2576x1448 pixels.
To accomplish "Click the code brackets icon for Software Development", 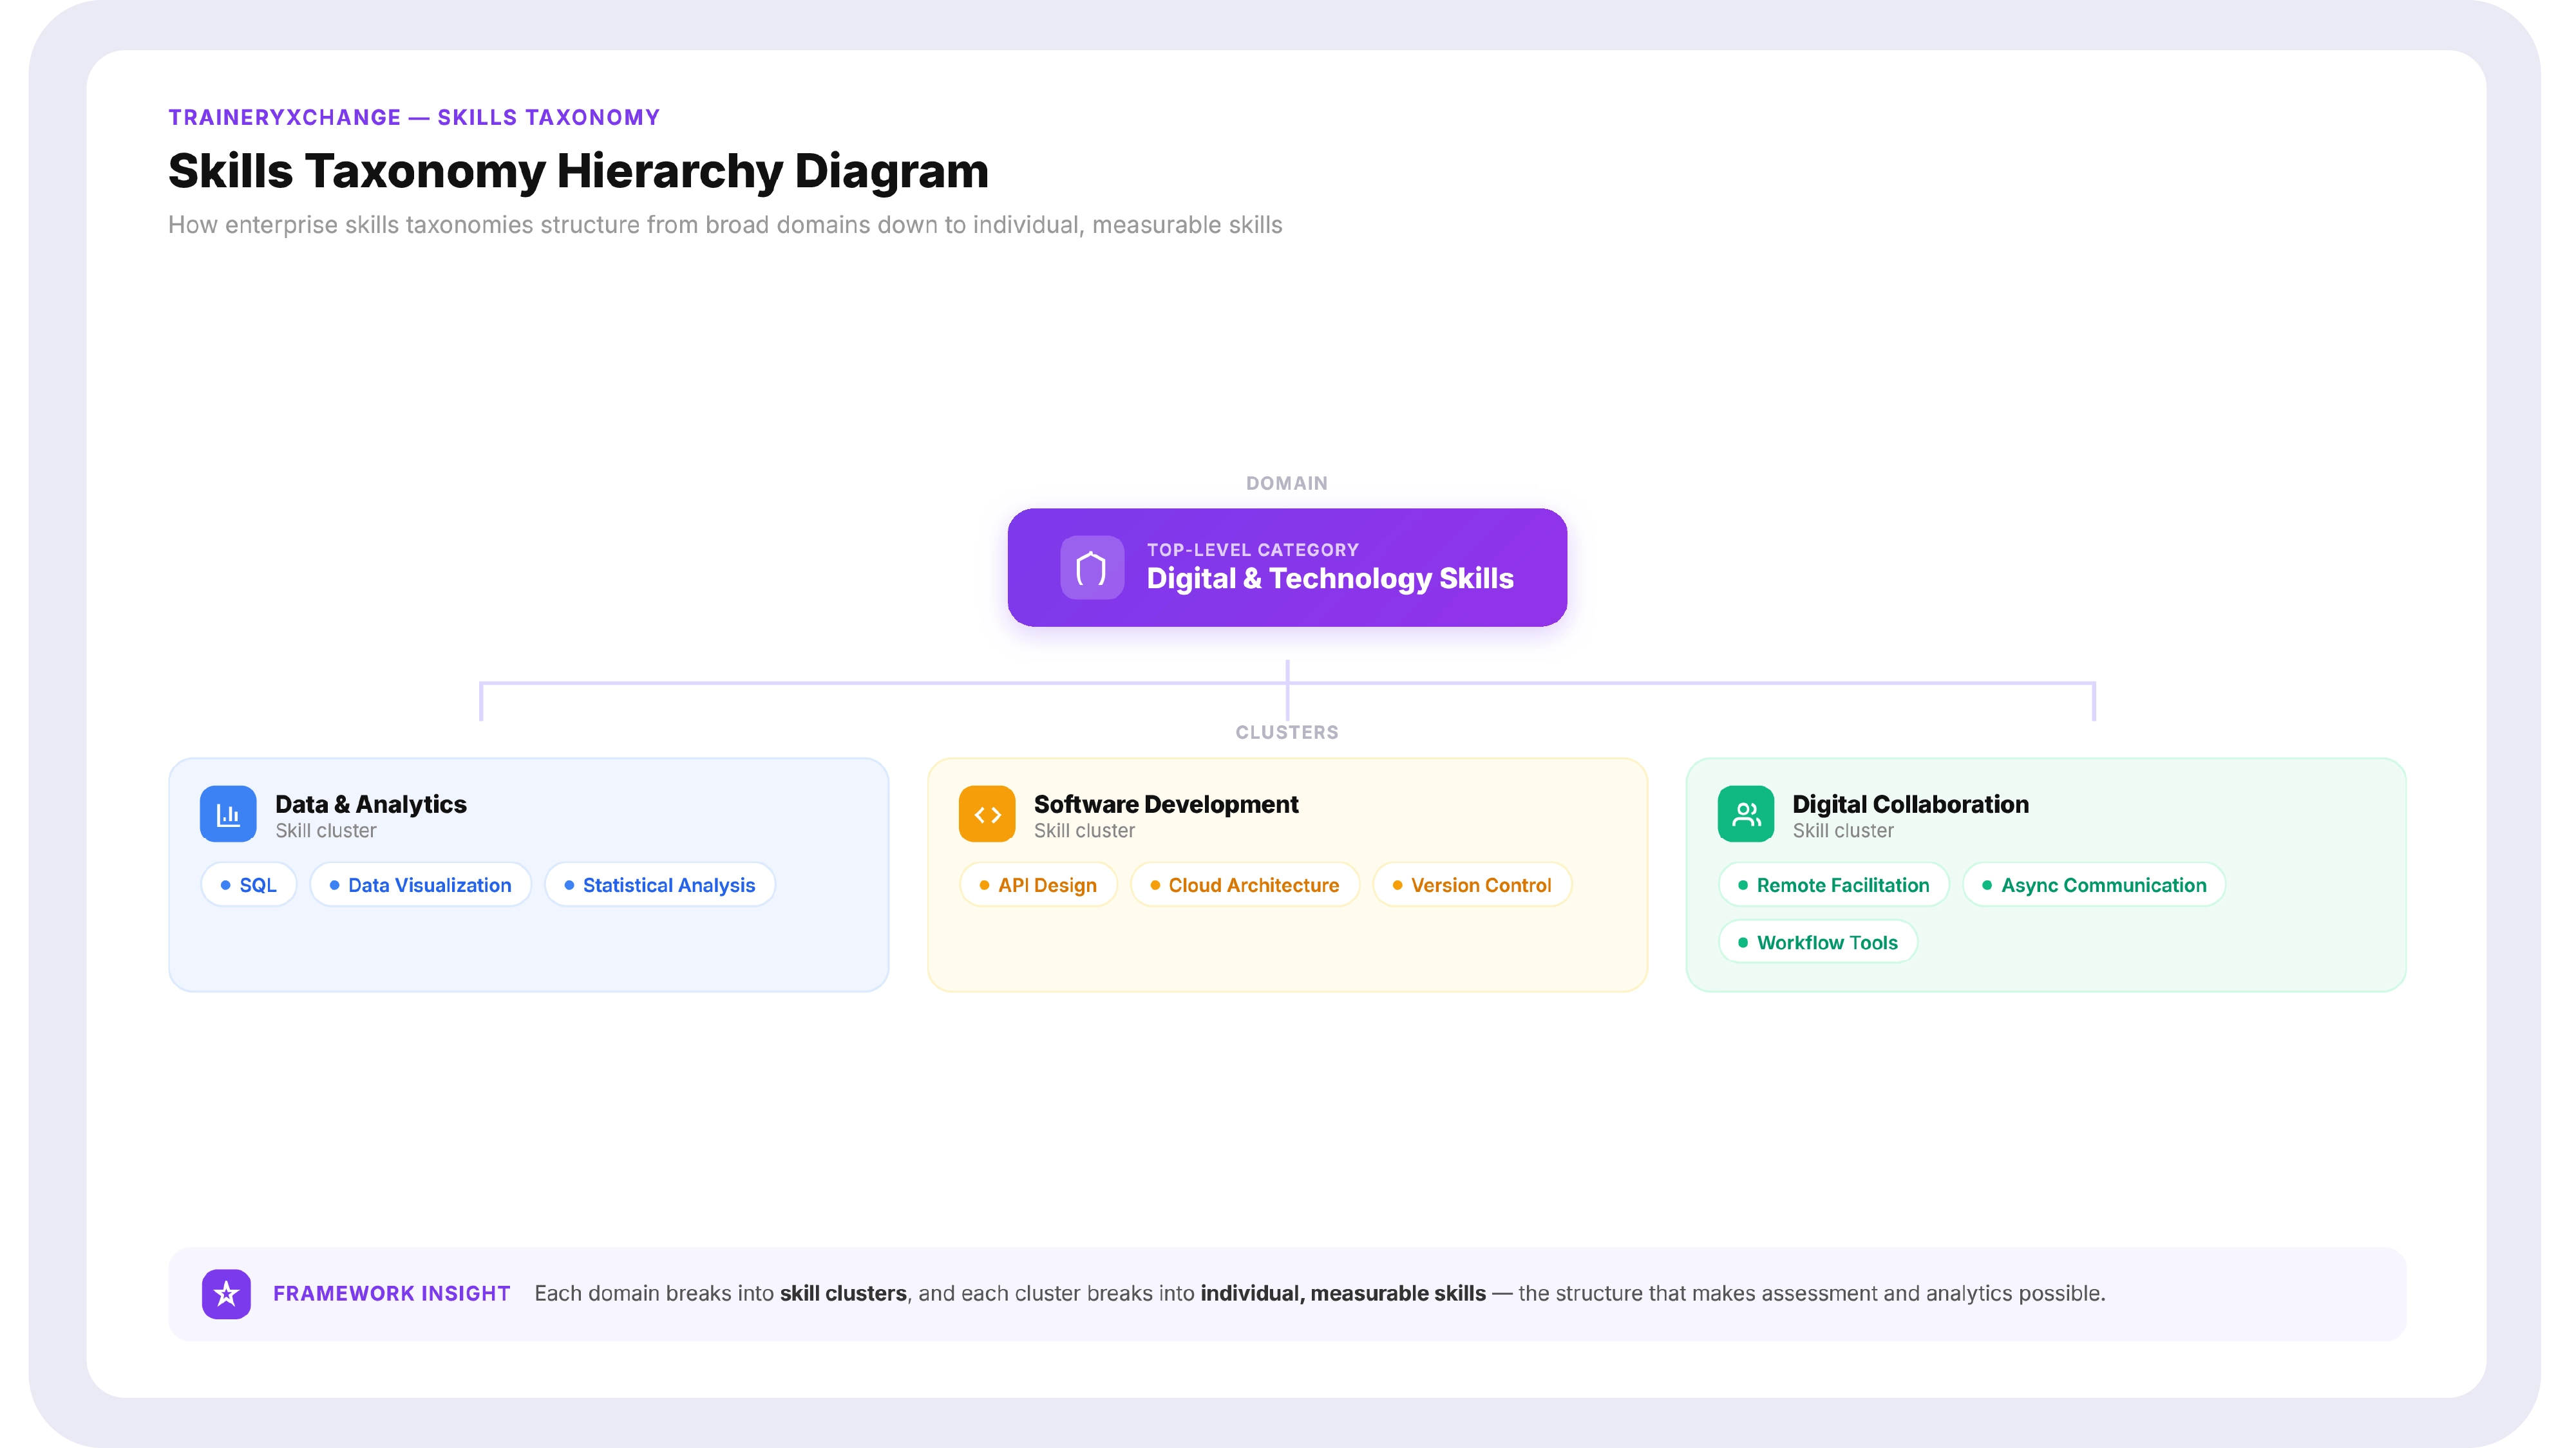I will point(987,815).
